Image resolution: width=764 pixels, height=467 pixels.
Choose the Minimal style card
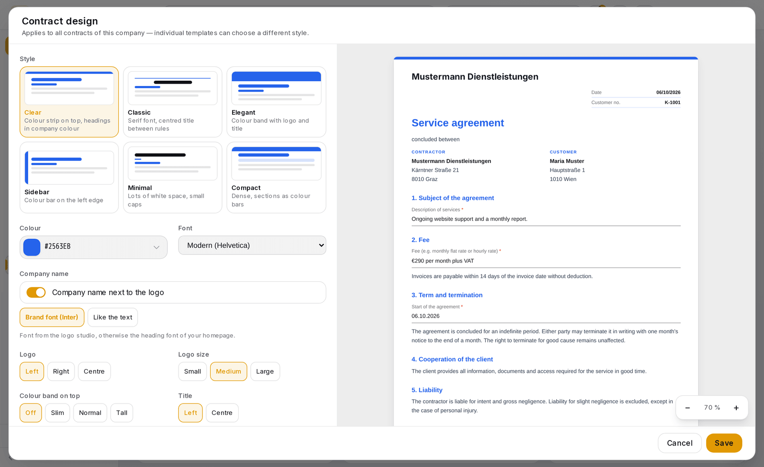click(173, 178)
